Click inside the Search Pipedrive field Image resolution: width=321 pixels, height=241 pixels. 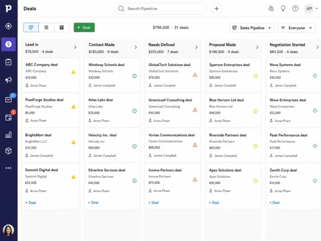pyautogui.click(x=161, y=8)
